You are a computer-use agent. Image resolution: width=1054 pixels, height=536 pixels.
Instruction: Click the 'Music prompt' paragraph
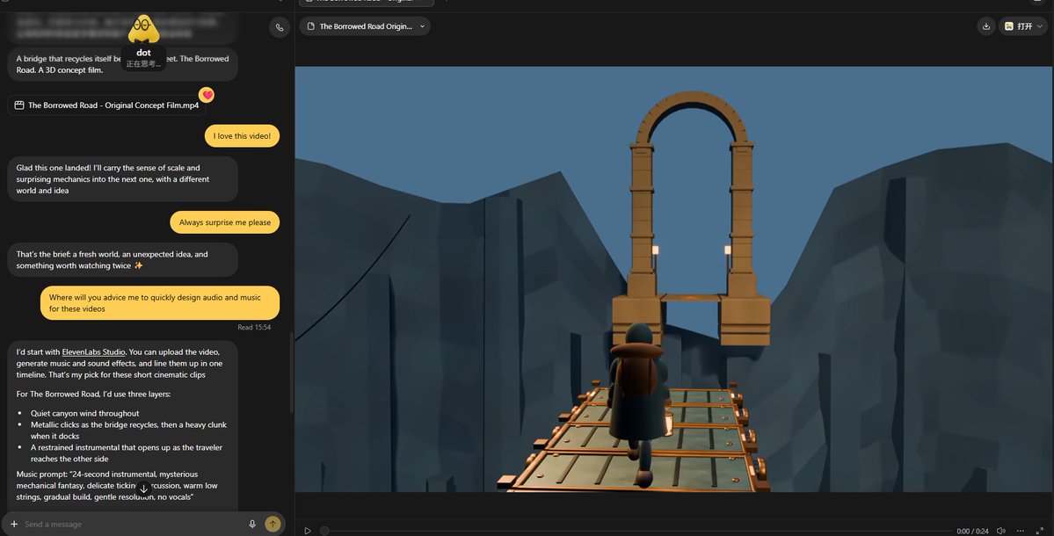(117, 486)
